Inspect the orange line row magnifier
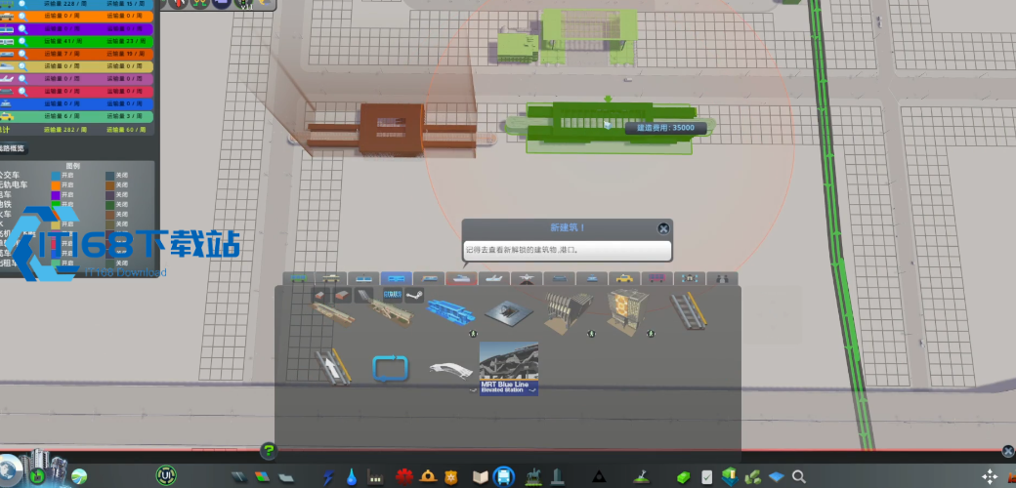This screenshot has height=488, width=1016. click(22, 17)
